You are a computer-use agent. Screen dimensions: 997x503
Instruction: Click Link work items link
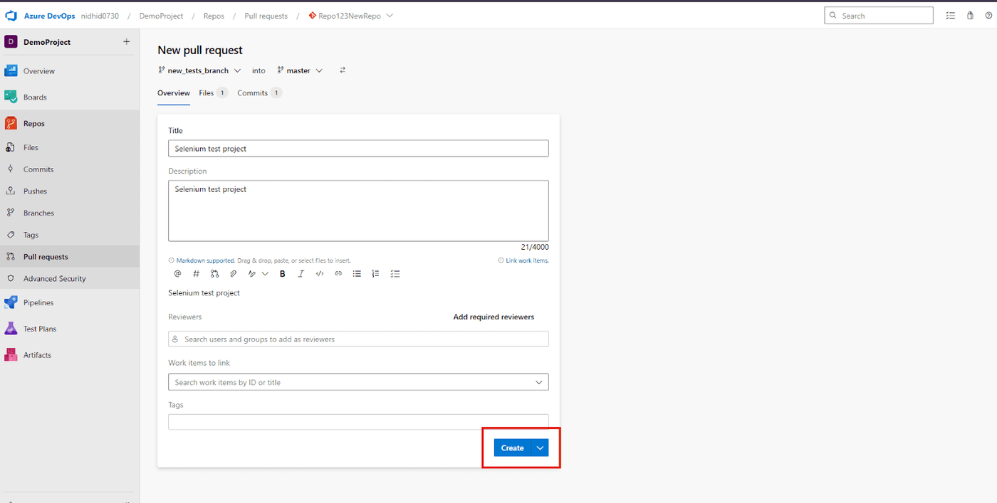[527, 261]
